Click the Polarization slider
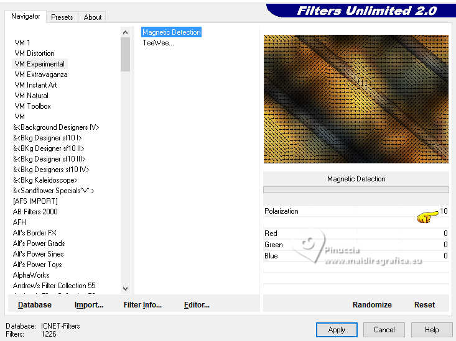The image size is (456, 341). [x=356, y=211]
